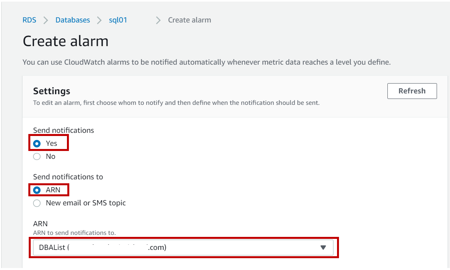Screen dimensions: 450x270
Task: Select "Yes" to send notifications
Action: pyautogui.click(x=37, y=143)
